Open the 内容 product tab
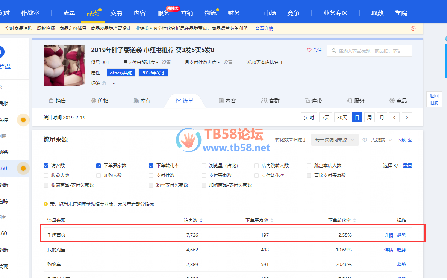Screen dimensions: 447x280 pos(227,101)
